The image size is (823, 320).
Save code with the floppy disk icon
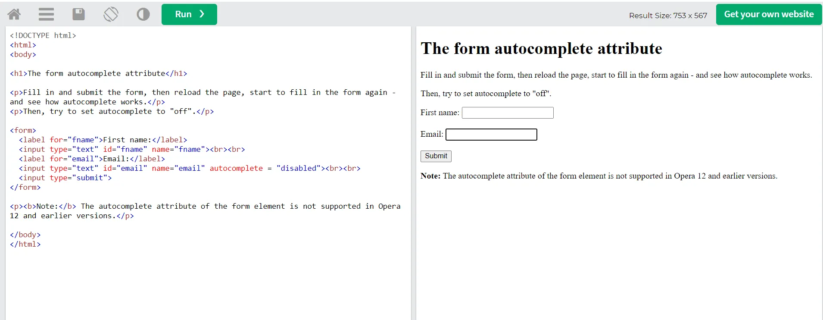(x=78, y=14)
